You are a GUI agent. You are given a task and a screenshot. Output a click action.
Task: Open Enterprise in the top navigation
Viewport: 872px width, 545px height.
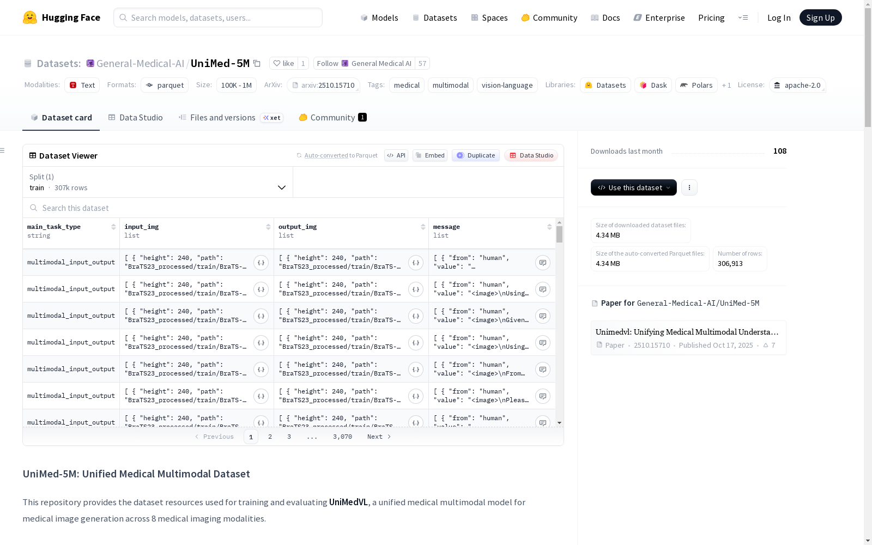[x=659, y=17]
